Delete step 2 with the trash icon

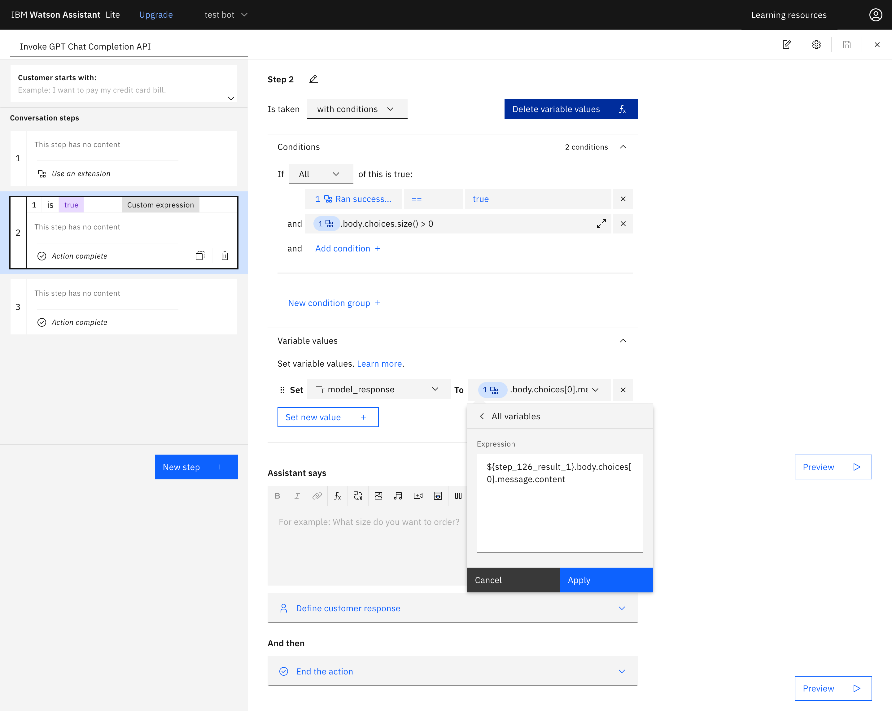(x=225, y=256)
